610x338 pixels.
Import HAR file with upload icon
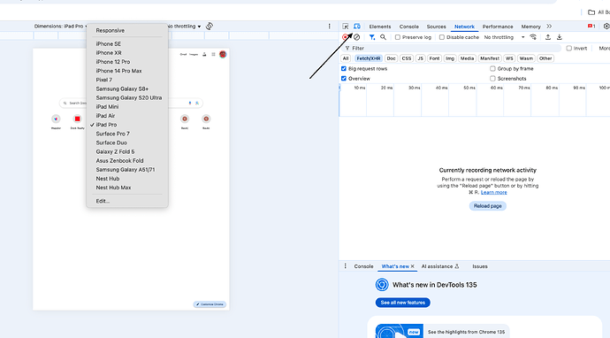[548, 37]
